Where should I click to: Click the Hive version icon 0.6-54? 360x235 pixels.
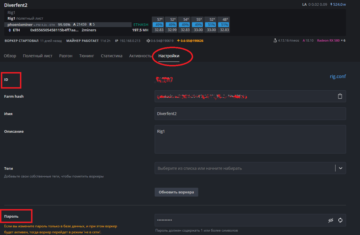tap(148, 41)
